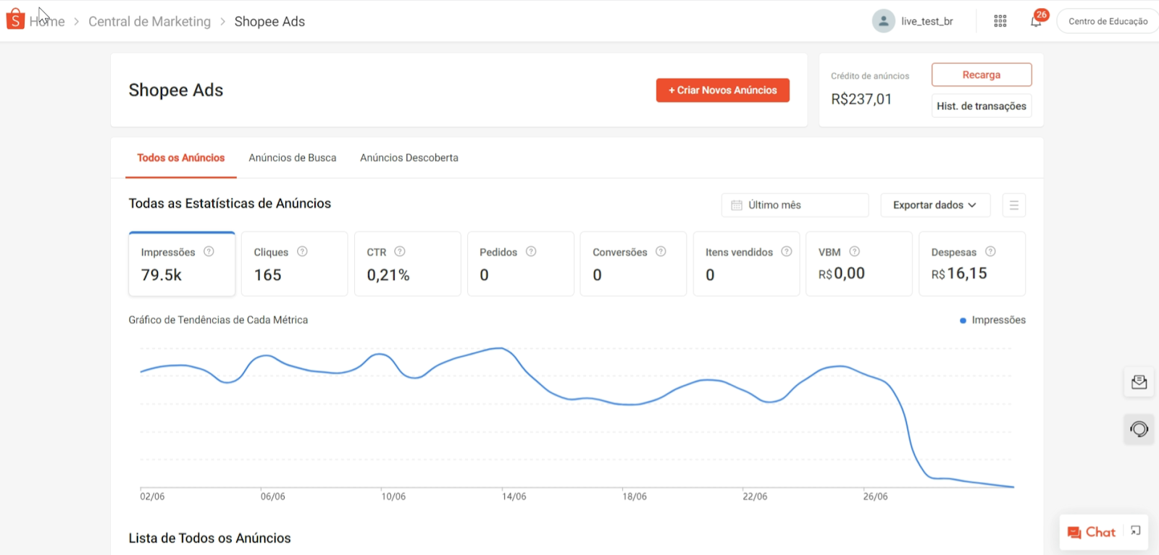Switch to the Anúncios Descoberta tab

point(409,158)
